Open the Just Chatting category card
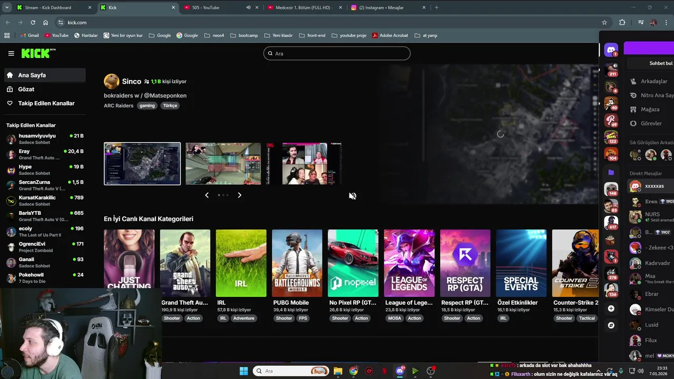This screenshot has width=674, height=379. [129, 258]
